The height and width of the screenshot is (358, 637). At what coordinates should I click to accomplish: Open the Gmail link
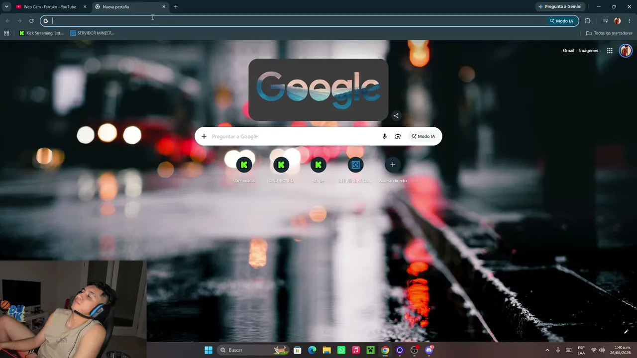pos(568,51)
